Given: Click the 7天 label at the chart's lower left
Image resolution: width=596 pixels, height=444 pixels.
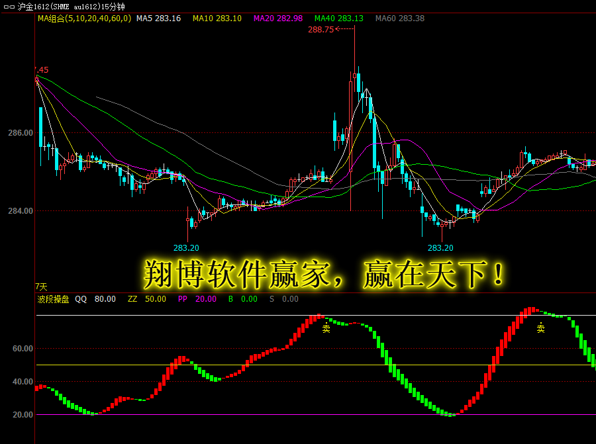Looking at the screenshot, I should [41, 287].
